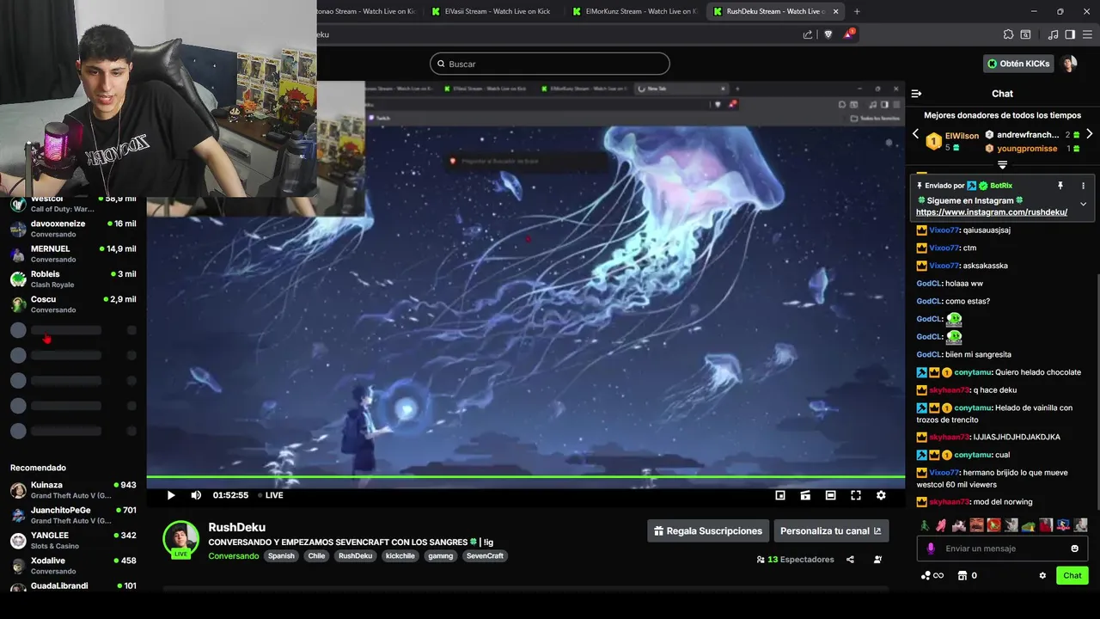
Task: Open chat settings gear beside Chat button
Action: point(1042,576)
